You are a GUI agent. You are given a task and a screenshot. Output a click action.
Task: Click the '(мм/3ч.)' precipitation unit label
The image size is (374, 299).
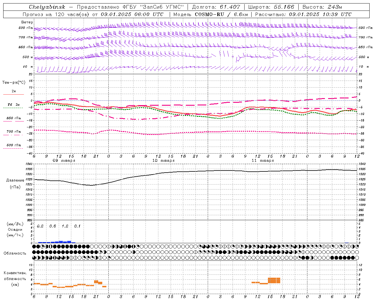15,224
